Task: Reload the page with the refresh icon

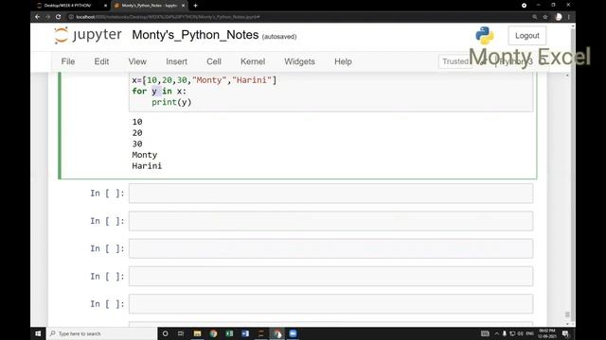Action: pyautogui.click(x=58, y=17)
